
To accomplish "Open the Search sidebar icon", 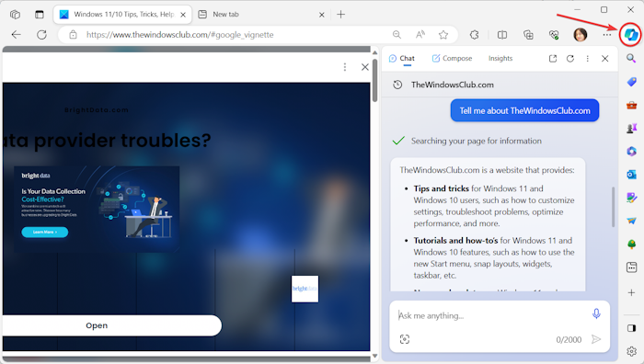I will click(x=631, y=58).
